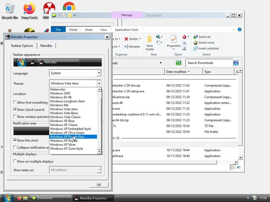Click the Select none icon

click(x=195, y=43)
